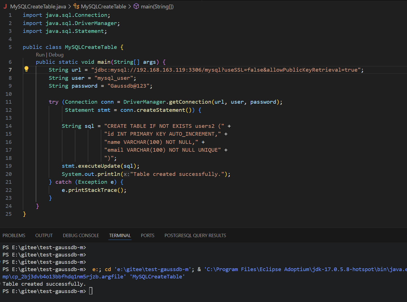The image size is (407, 302).
Task: Click the 'MySQLCreateTable' argument in the terminal command
Action: 157,276
